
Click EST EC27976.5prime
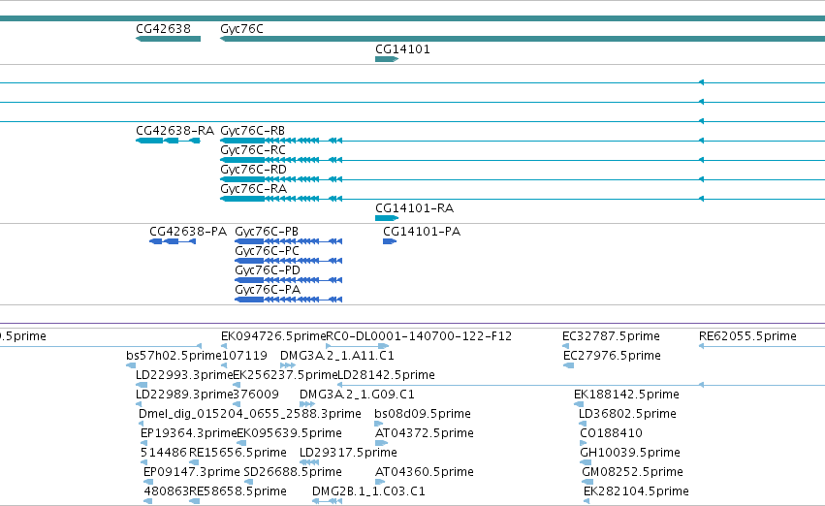point(612,356)
